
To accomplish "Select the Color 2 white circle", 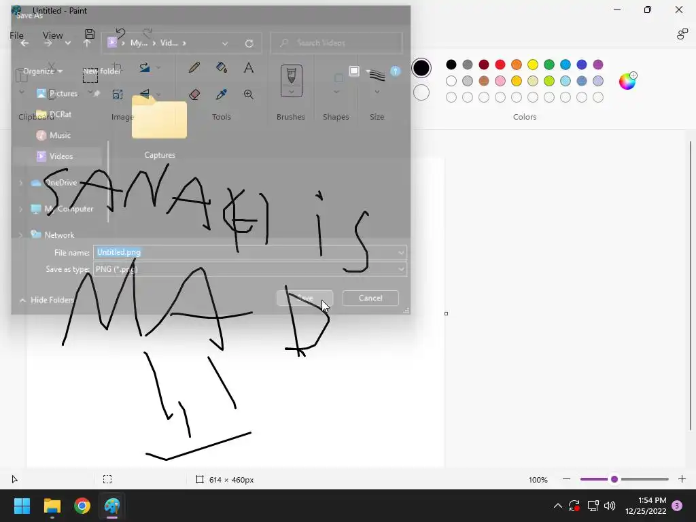I will click(x=421, y=92).
